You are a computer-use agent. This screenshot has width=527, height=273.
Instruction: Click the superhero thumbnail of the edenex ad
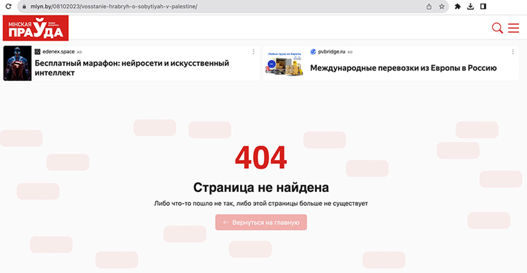[18, 63]
